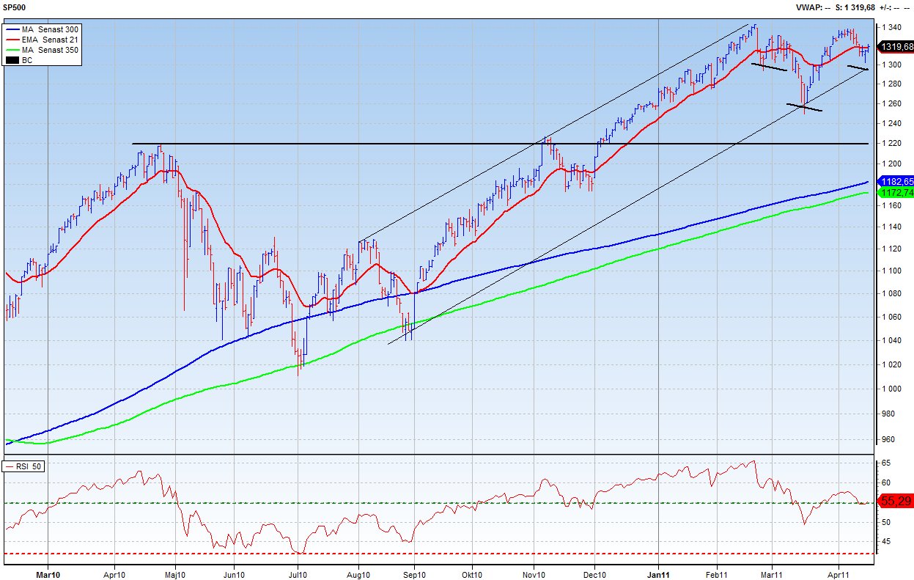914x580 pixels.
Task: Select Sep10 on the time axis
Action: tap(414, 574)
